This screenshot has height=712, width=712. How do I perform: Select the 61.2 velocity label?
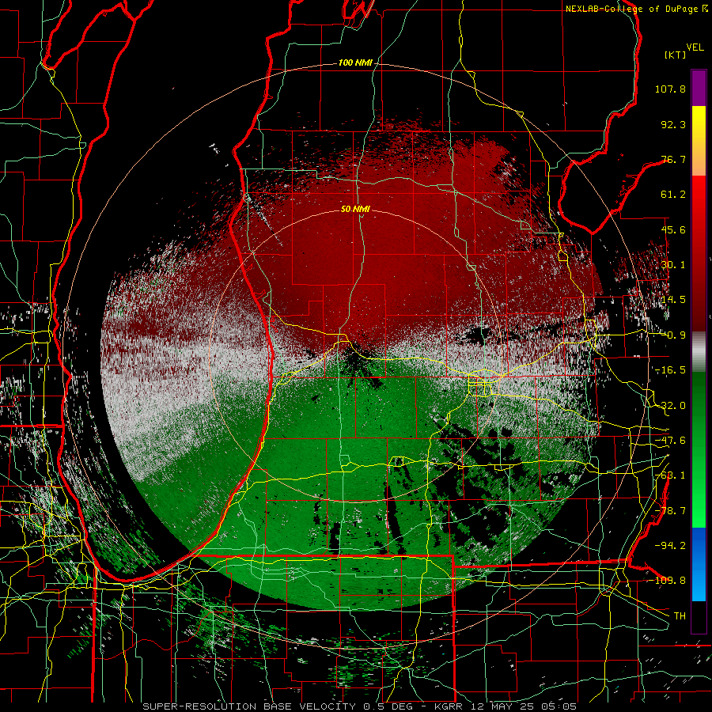click(673, 195)
